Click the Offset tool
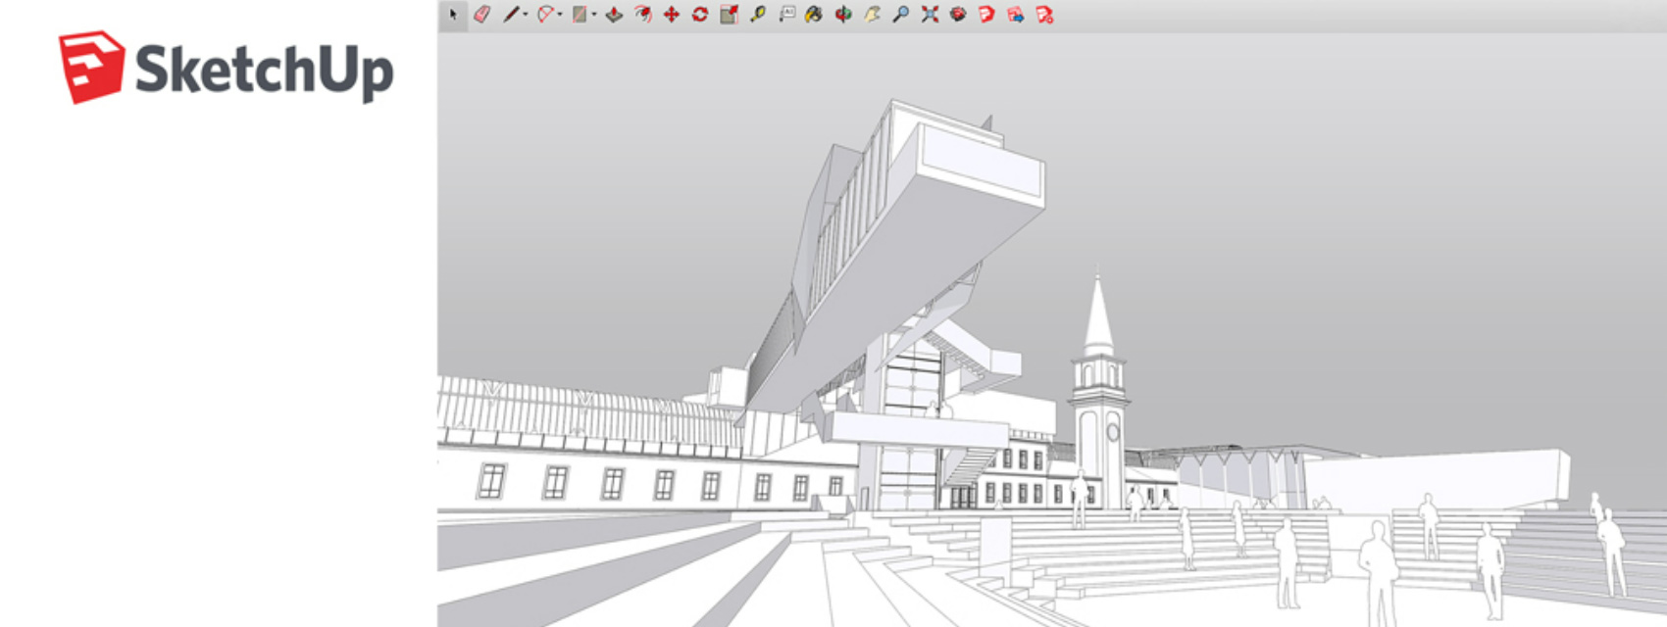This screenshot has width=1667, height=627. coord(643,15)
